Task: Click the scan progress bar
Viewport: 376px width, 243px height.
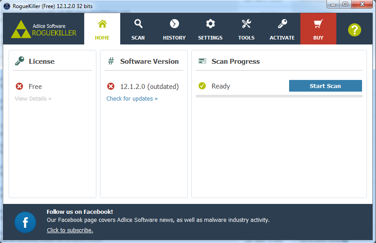Action: (x=279, y=96)
